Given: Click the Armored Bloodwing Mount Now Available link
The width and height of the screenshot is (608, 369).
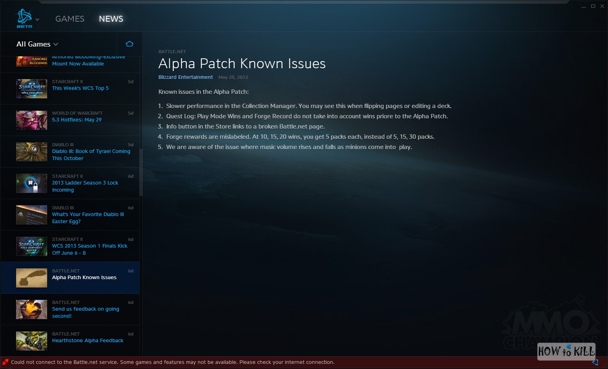Looking at the screenshot, I should [x=78, y=63].
